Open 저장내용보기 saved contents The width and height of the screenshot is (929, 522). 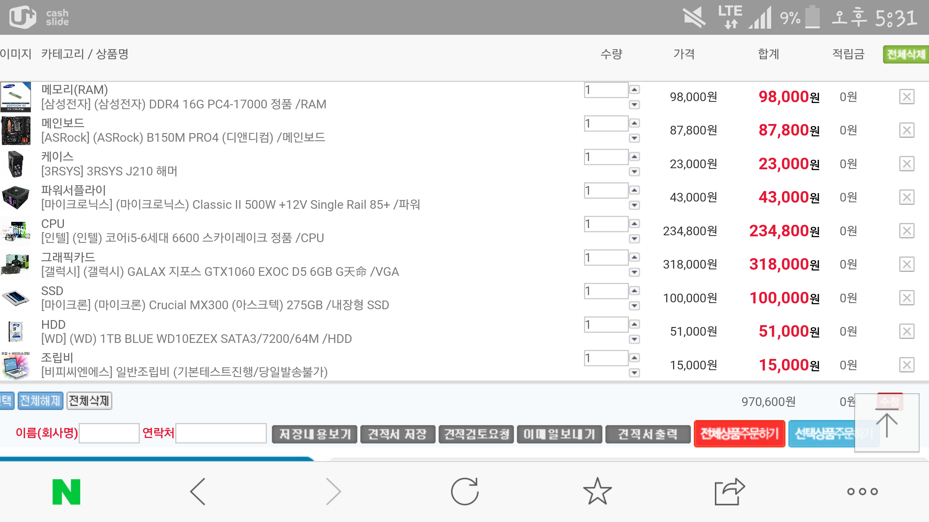315,434
